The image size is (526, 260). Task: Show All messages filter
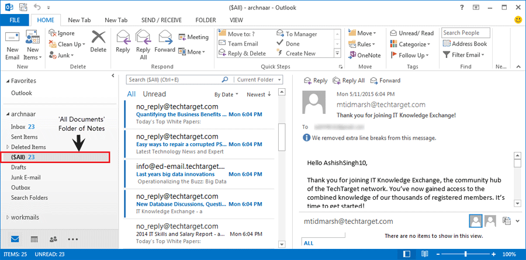click(x=131, y=94)
